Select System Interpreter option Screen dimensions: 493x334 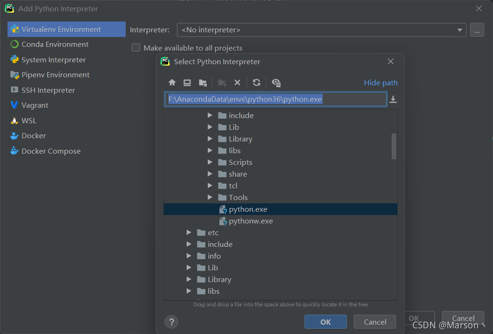67,59
